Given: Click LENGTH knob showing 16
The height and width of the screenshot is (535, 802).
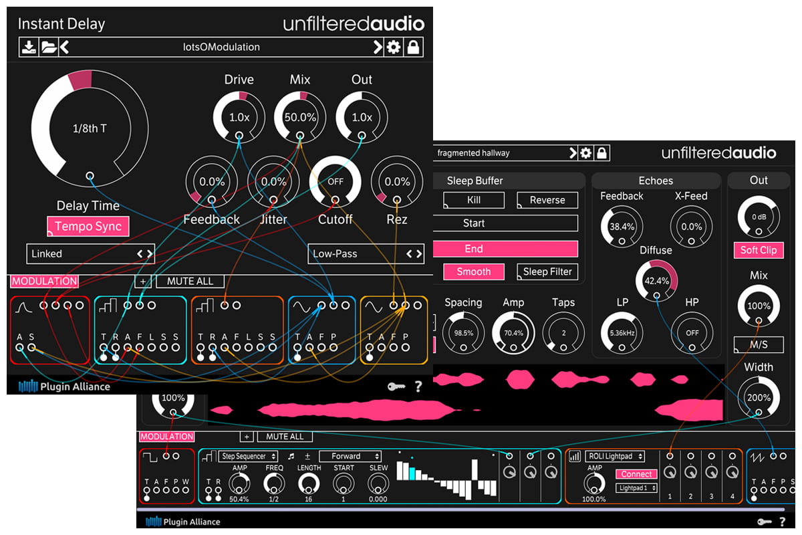Looking at the screenshot, I should (309, 484).
